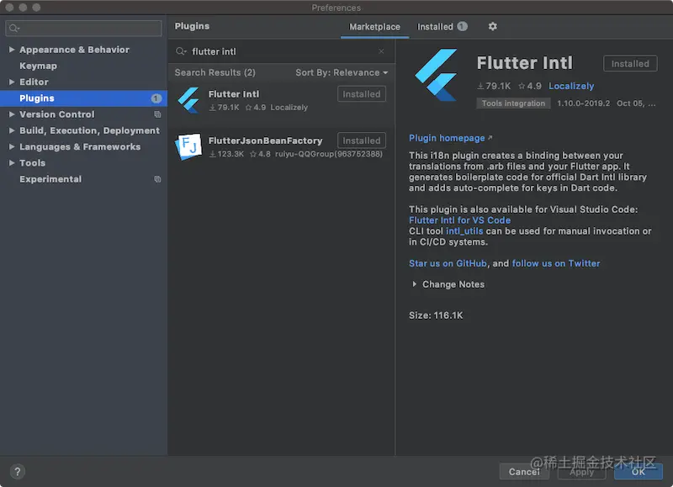Open the help question mark button
Viewport: 673px width, 487px height.
pyautogui.click(x=17, y=472)
